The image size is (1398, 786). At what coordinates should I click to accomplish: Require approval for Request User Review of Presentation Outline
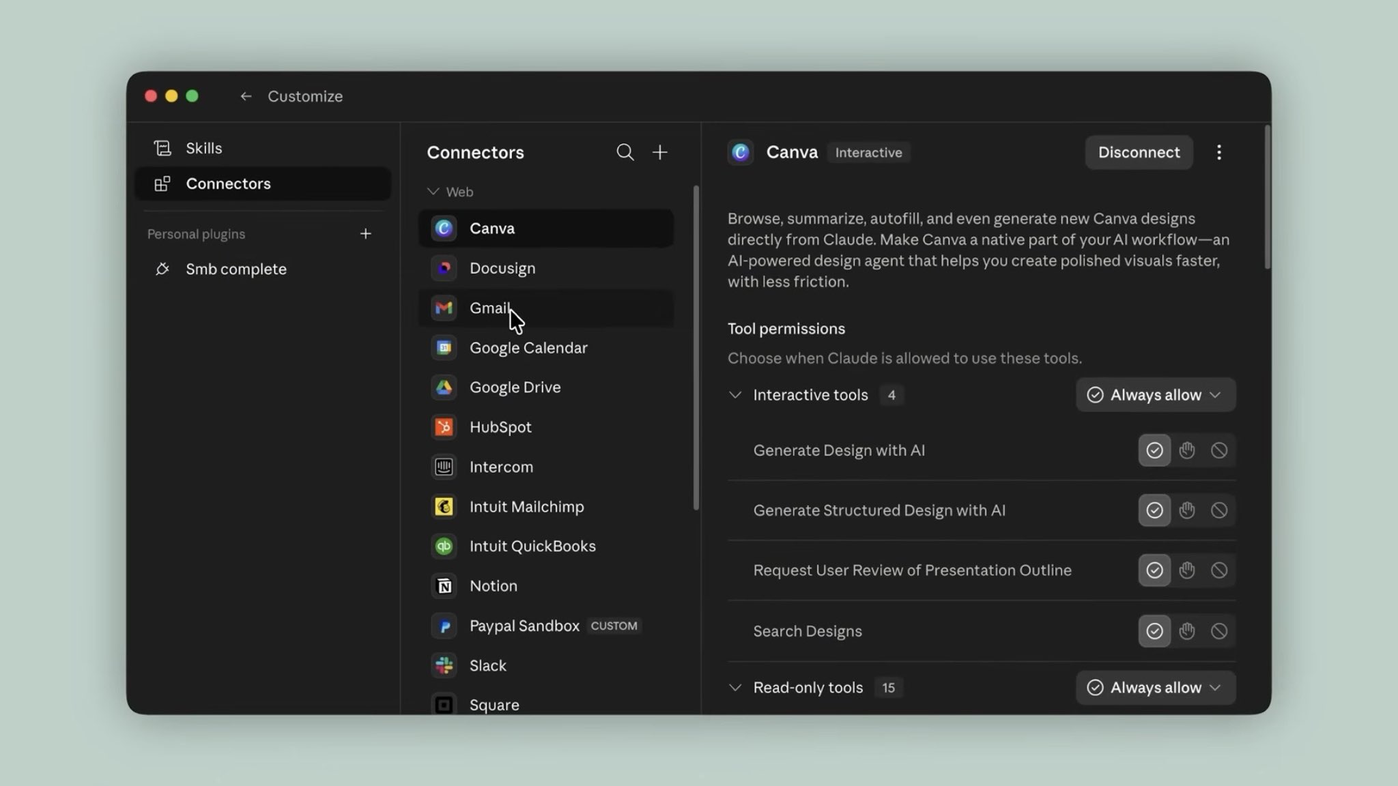pos(1187,570)
